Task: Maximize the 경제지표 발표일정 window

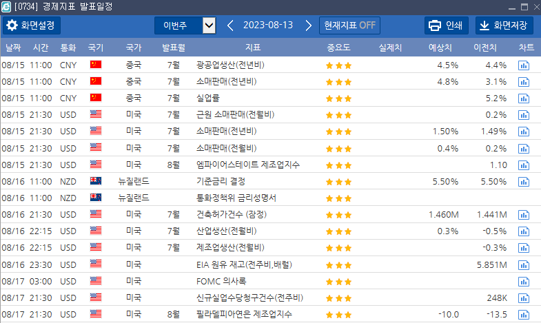Action: click(524, 7)
